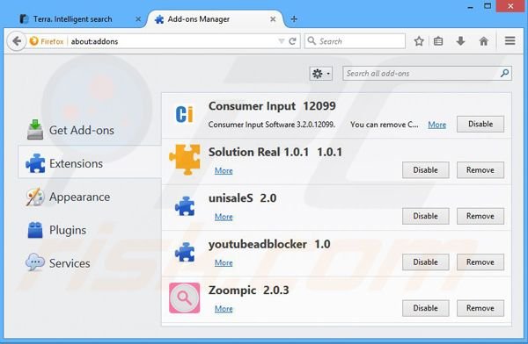Click the unisaleS blue puzzle icon
Viewport: 528px width, 344px height.
tap(185, 205)
